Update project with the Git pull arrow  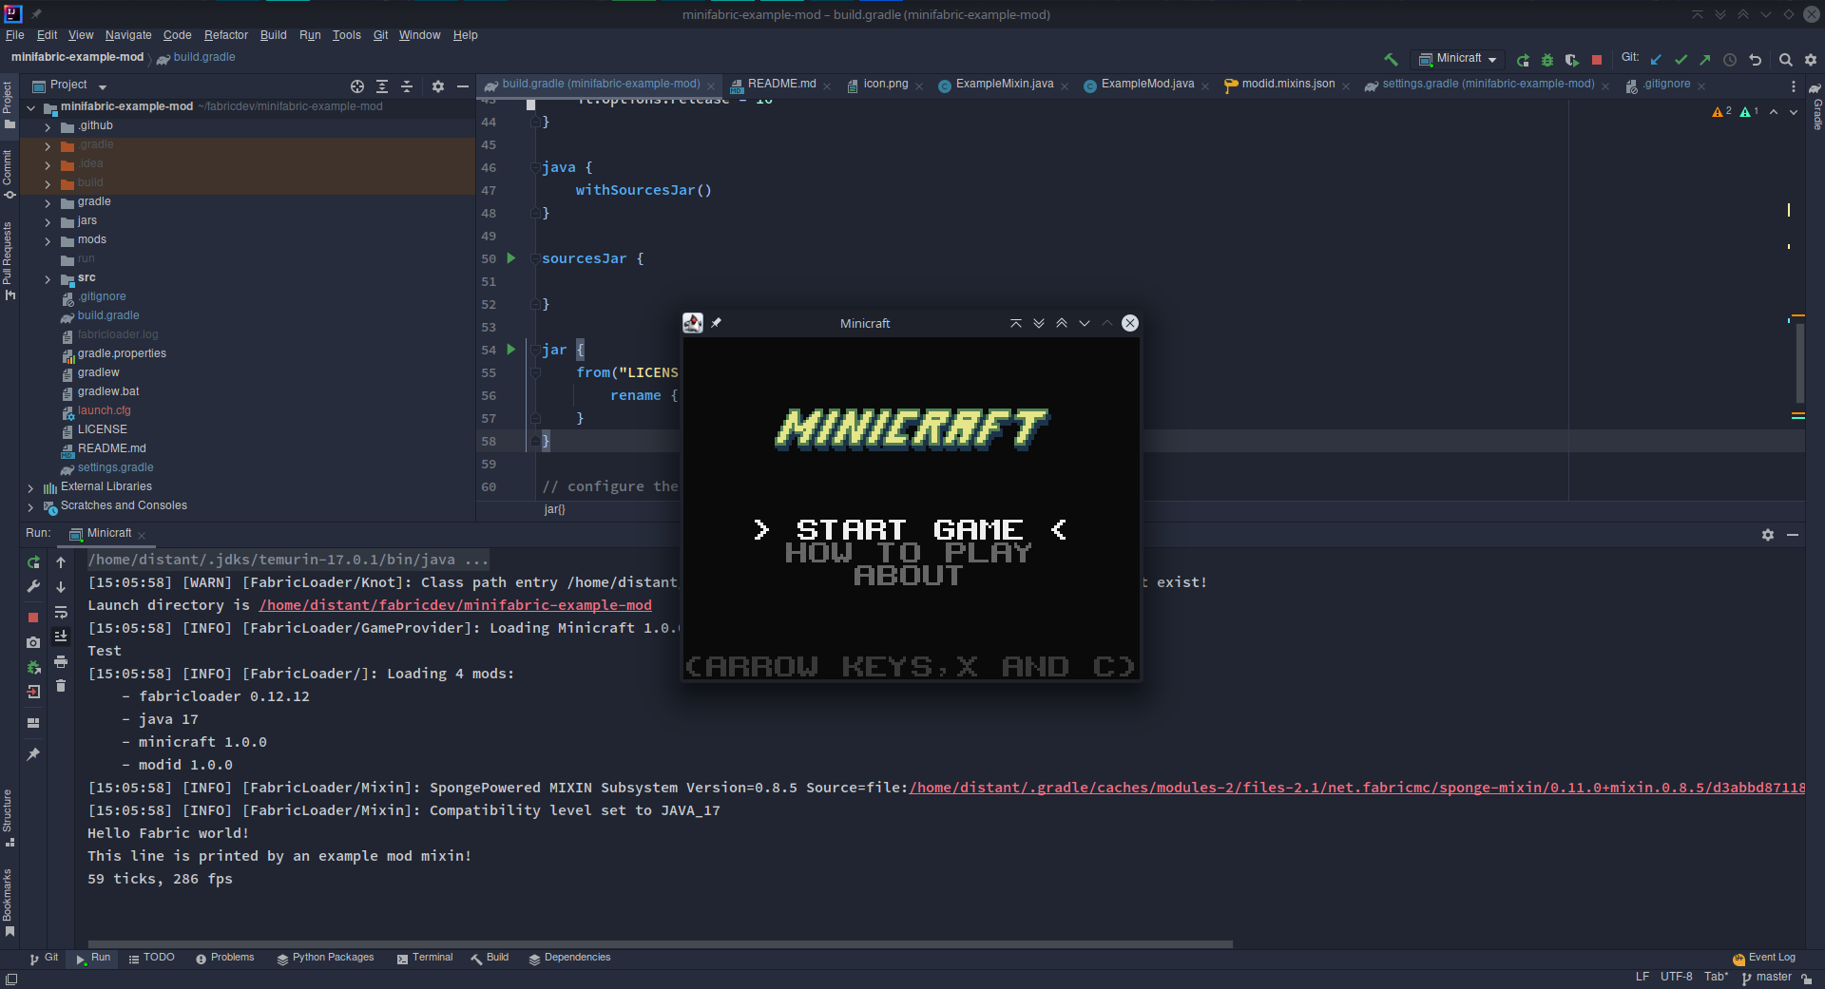1657,59
